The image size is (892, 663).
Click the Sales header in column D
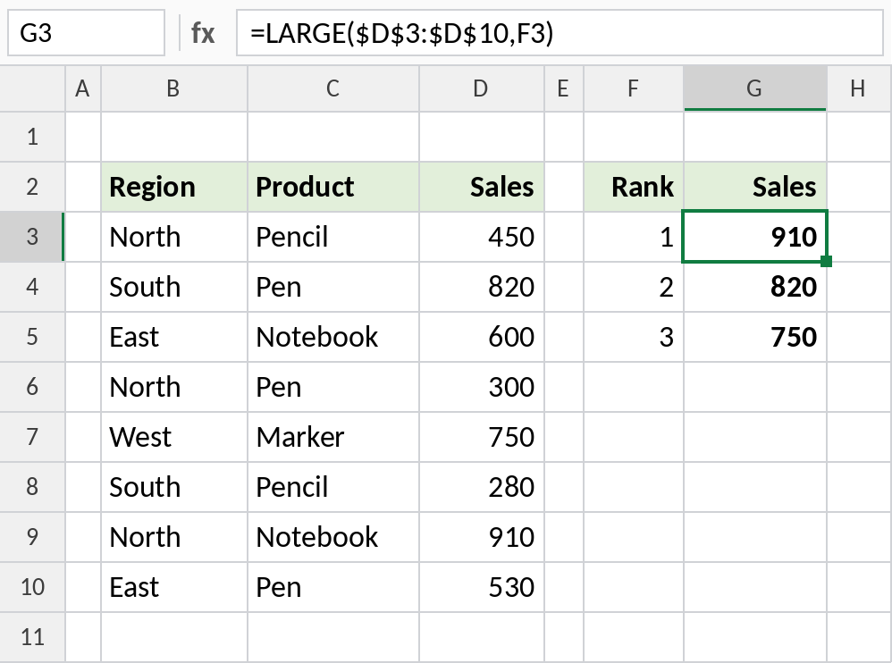[x=482, y=187]
